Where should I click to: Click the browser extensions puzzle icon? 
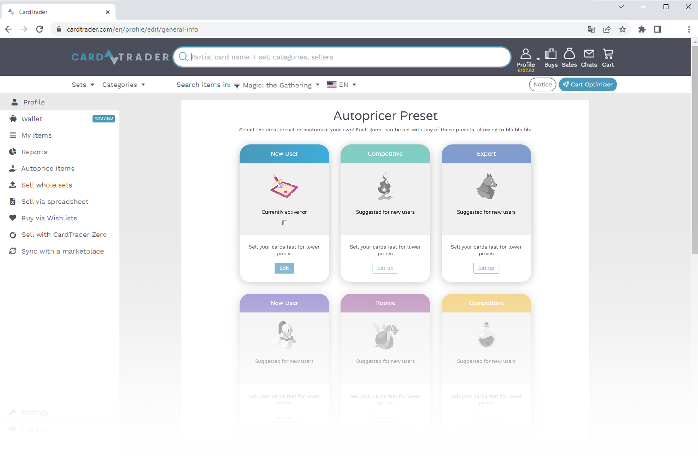coord(642,29)
